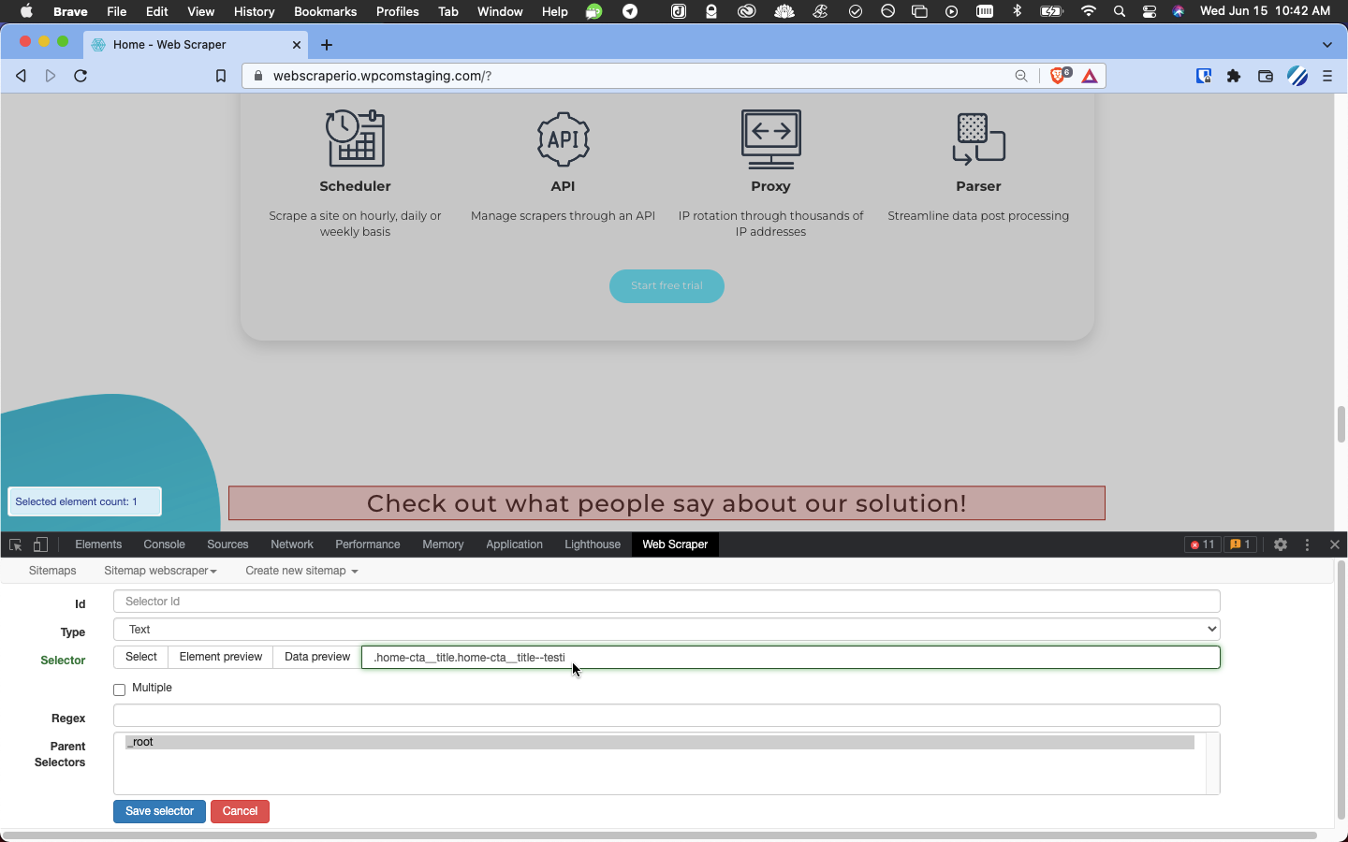The width and height of the screenshot is (1348, 842).
Task: Toggle the device toolbar icon in DevTools
Action: click(40, 544)
